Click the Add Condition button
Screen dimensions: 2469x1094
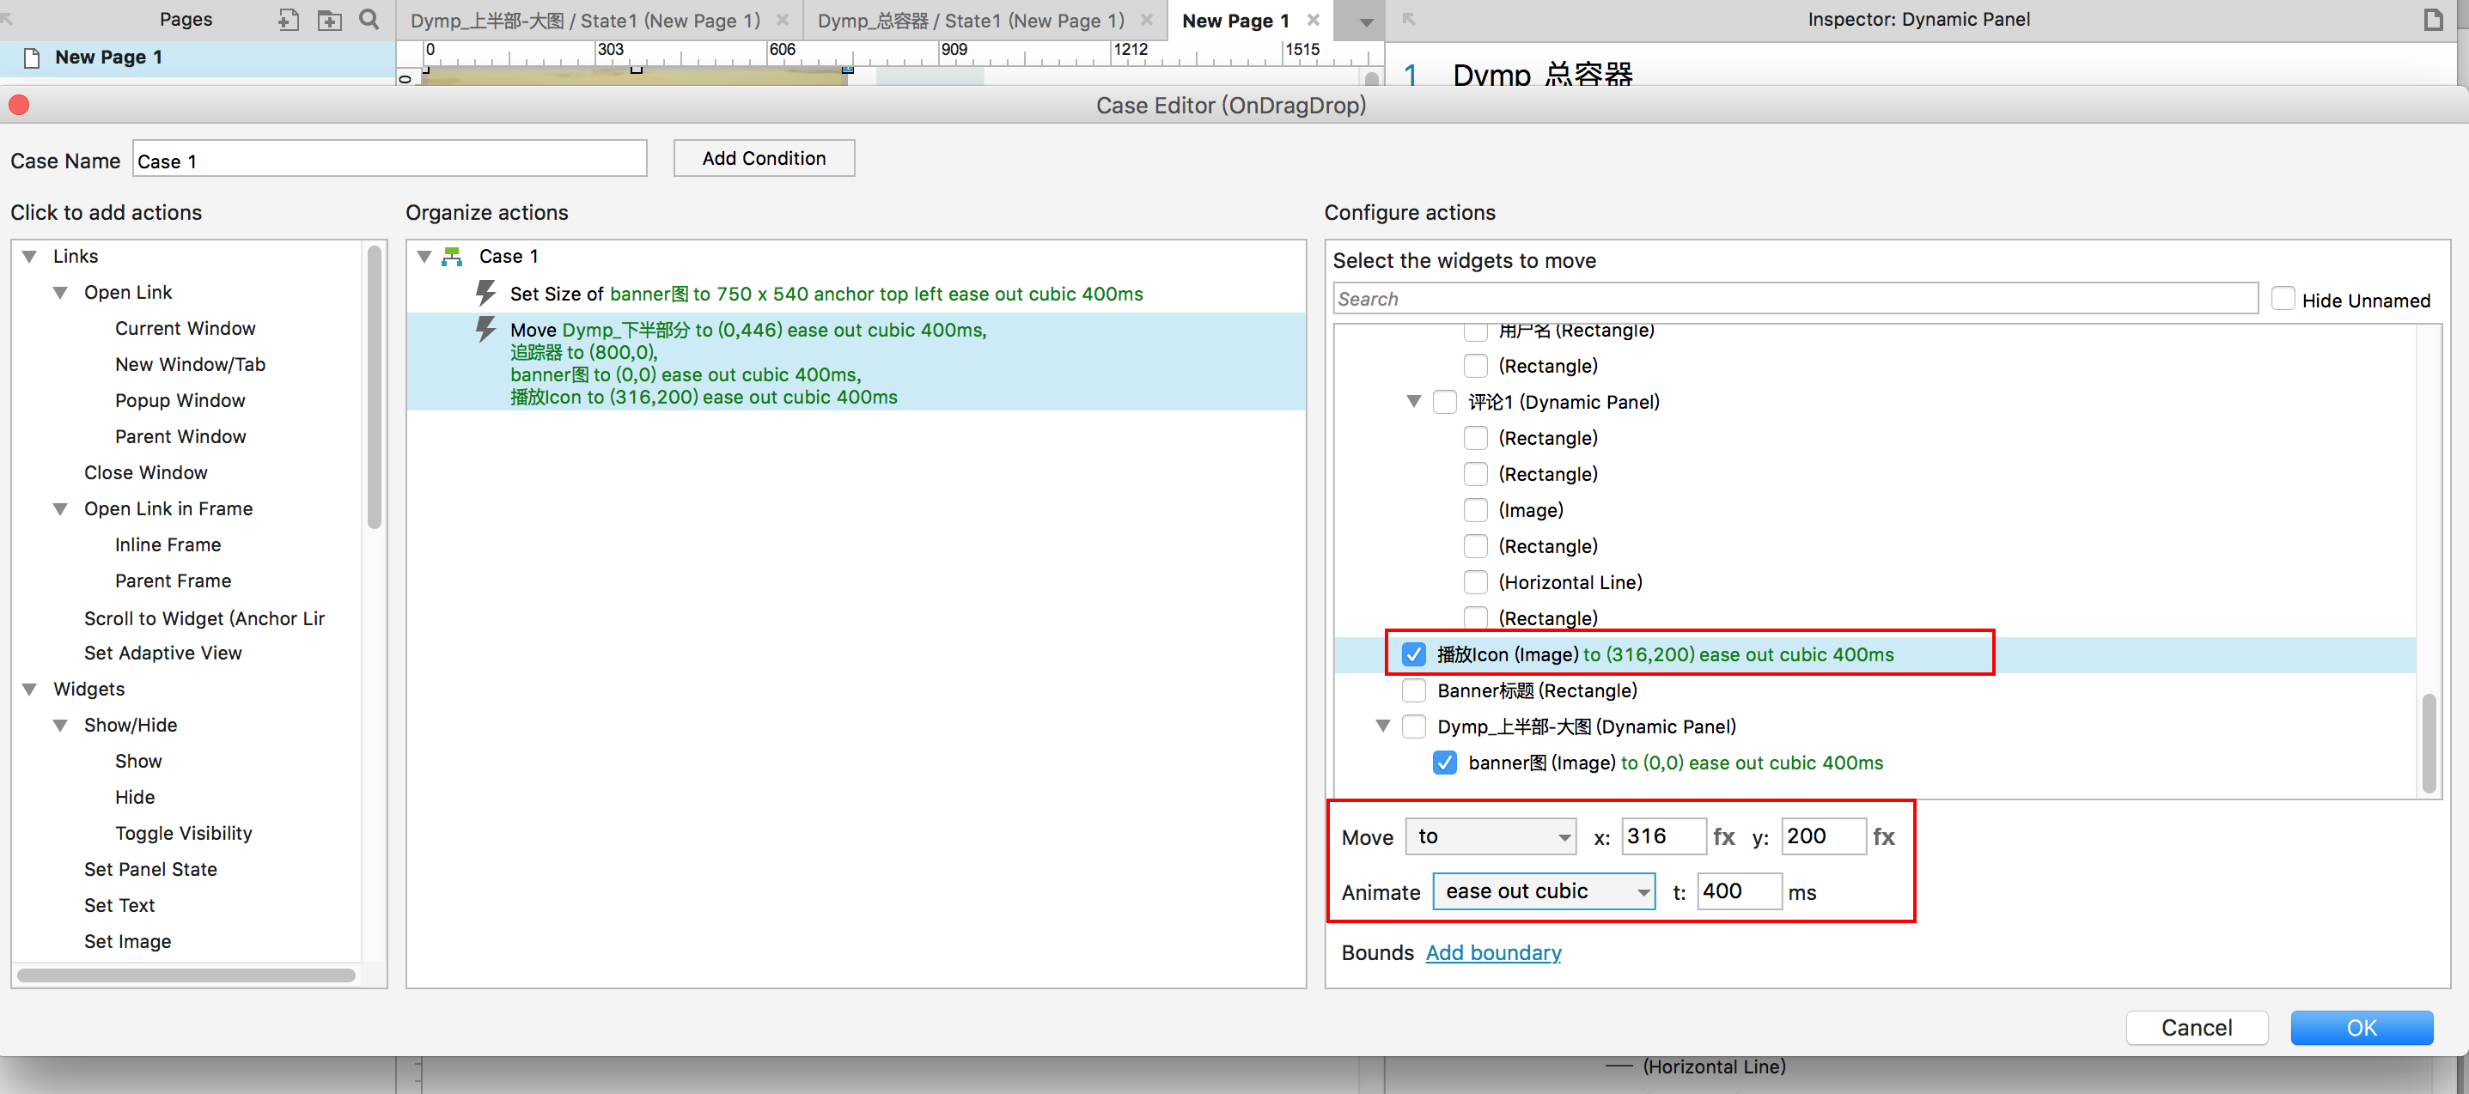click(x=763, y=158)
